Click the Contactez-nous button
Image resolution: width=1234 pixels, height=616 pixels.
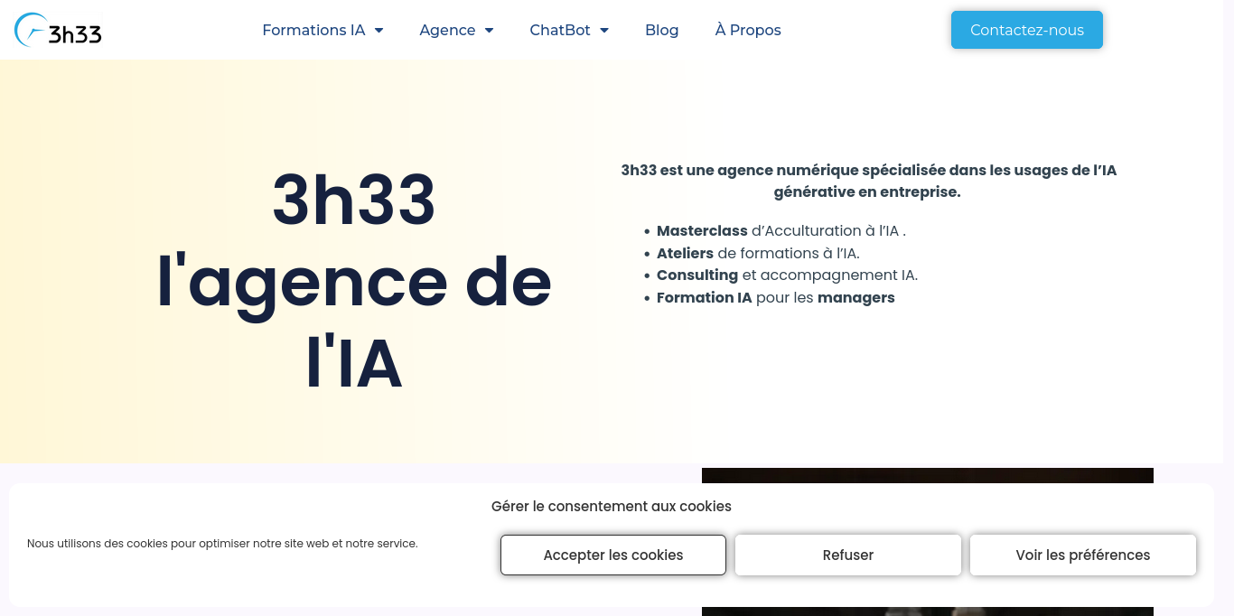1027,30
